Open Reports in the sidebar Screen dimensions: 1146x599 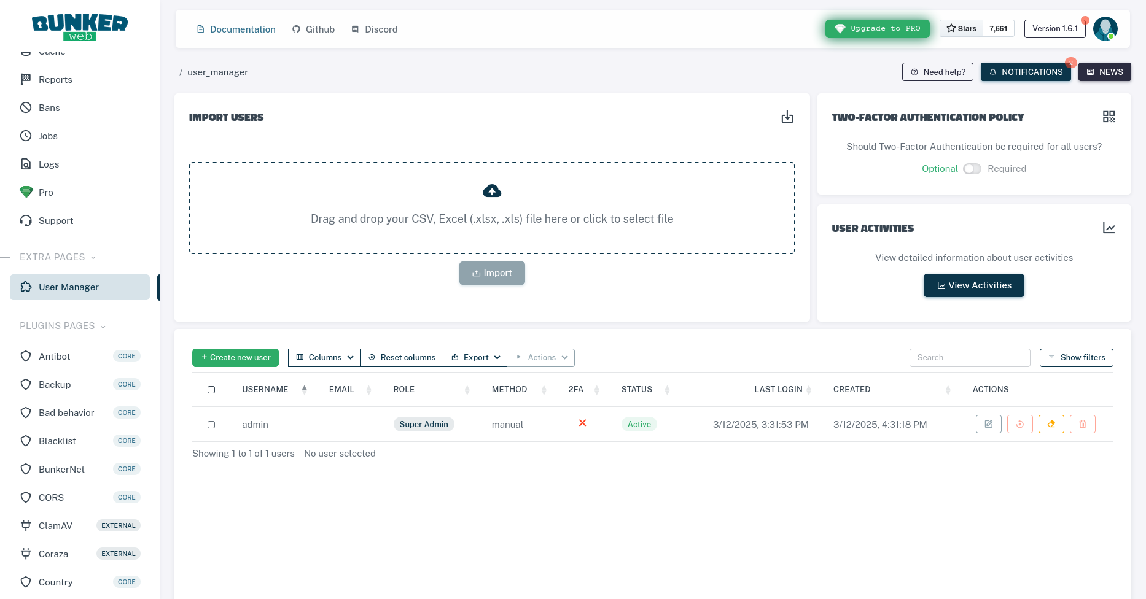(x=55, y=80)
